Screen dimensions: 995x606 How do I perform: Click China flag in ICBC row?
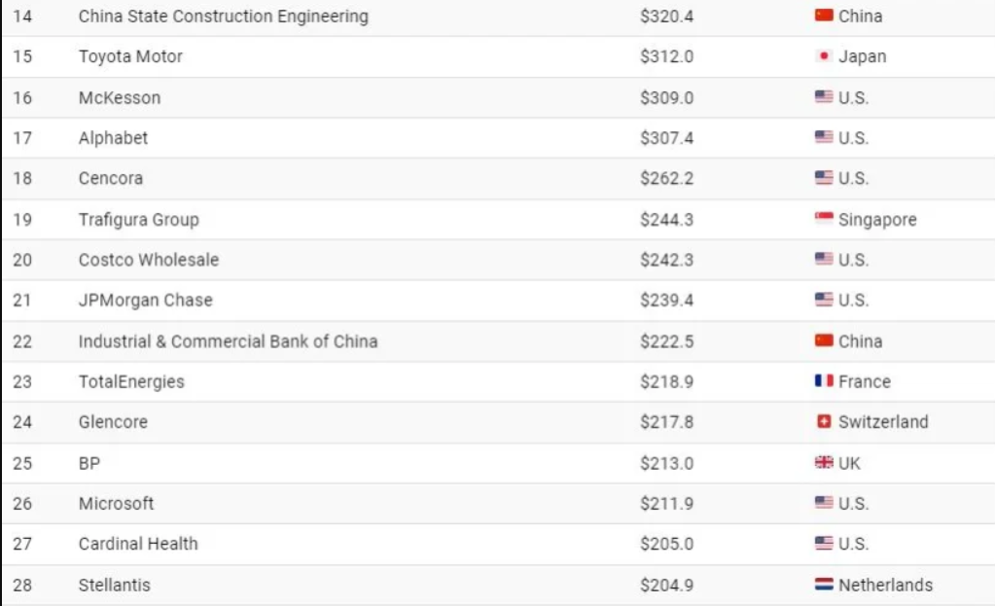[x=824, y=340]
